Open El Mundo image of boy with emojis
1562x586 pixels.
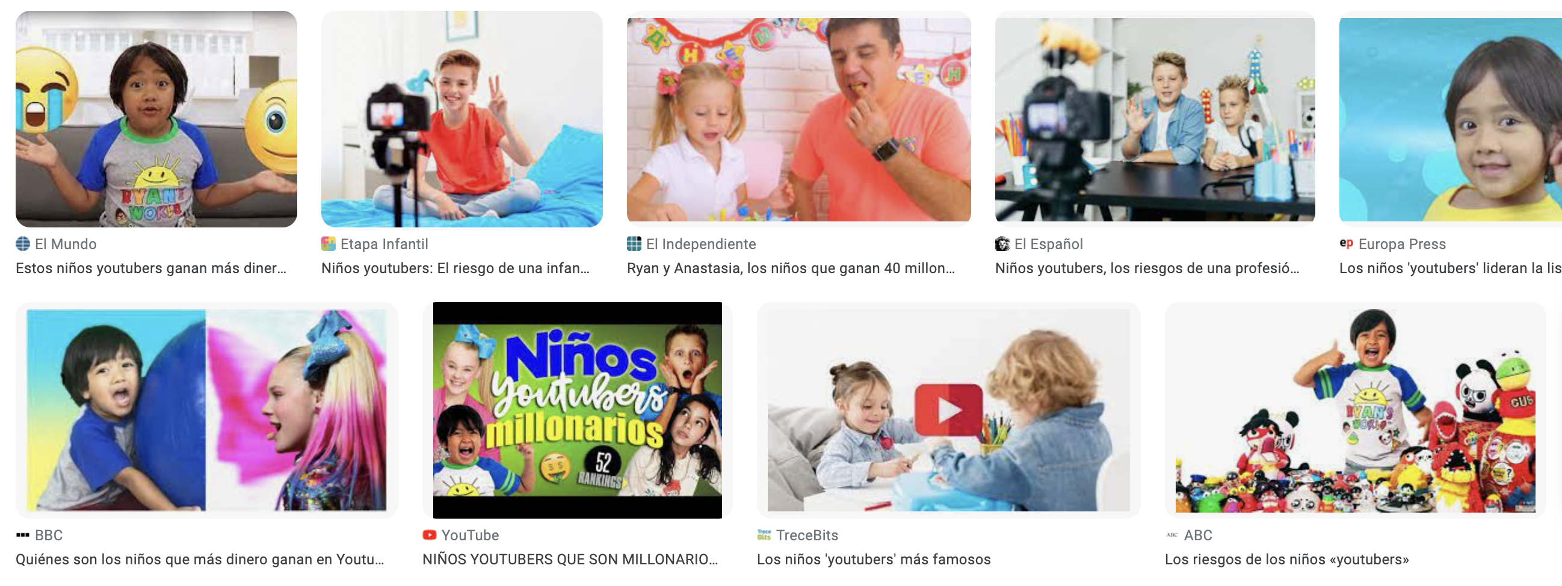pos(156,119)
